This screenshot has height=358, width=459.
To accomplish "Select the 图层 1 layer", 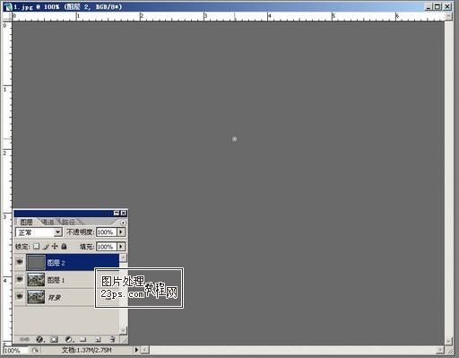I will [66, 280].
